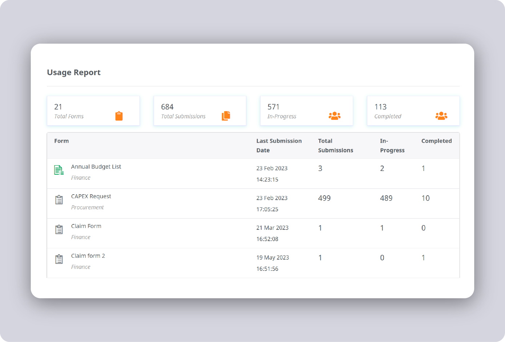Select the Total Forms summary card

[93, 111]
